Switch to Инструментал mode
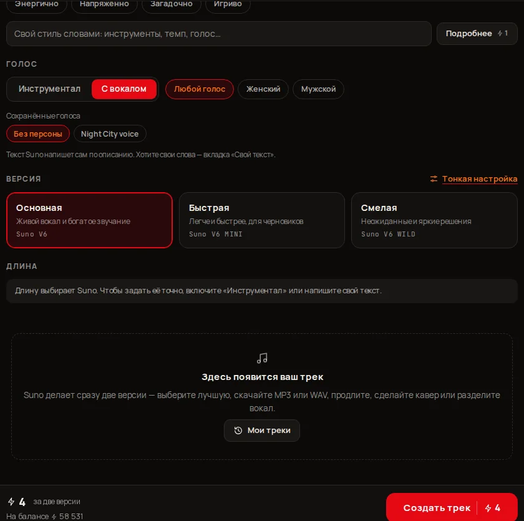Screen dimensions: 524x521 tap(49, 89)
